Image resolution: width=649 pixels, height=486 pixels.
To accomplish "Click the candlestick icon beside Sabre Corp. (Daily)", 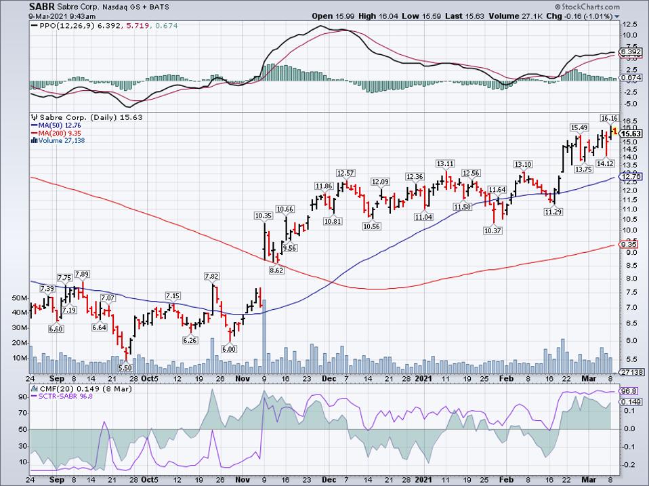I will 35,117.
